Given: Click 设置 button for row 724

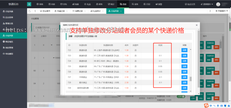Looking at the screenshot, I should (184, 61).
